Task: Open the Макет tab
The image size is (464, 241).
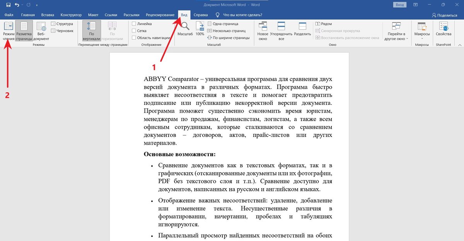Action: click(x=93, y=15)
